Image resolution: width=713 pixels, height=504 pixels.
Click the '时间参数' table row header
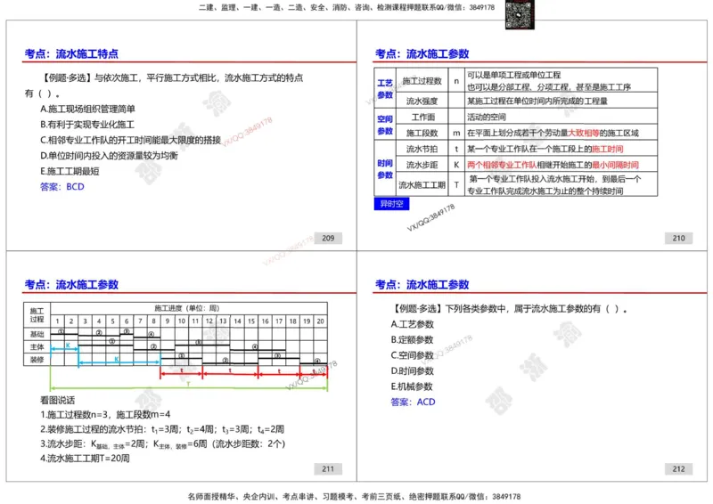[385, 168]
